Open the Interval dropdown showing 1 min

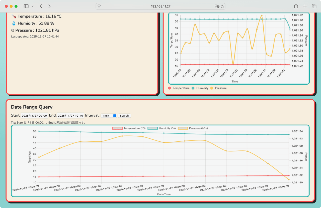(x=109, y=116)
